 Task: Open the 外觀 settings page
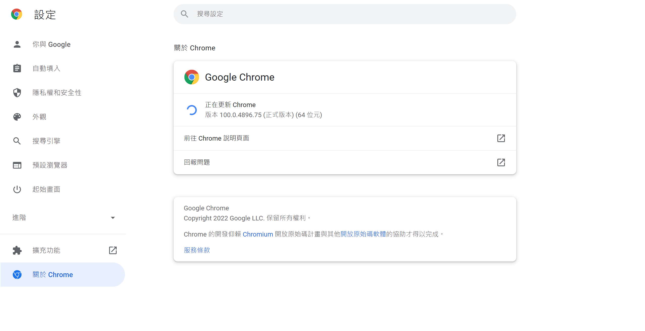click(x=39, y=117)
